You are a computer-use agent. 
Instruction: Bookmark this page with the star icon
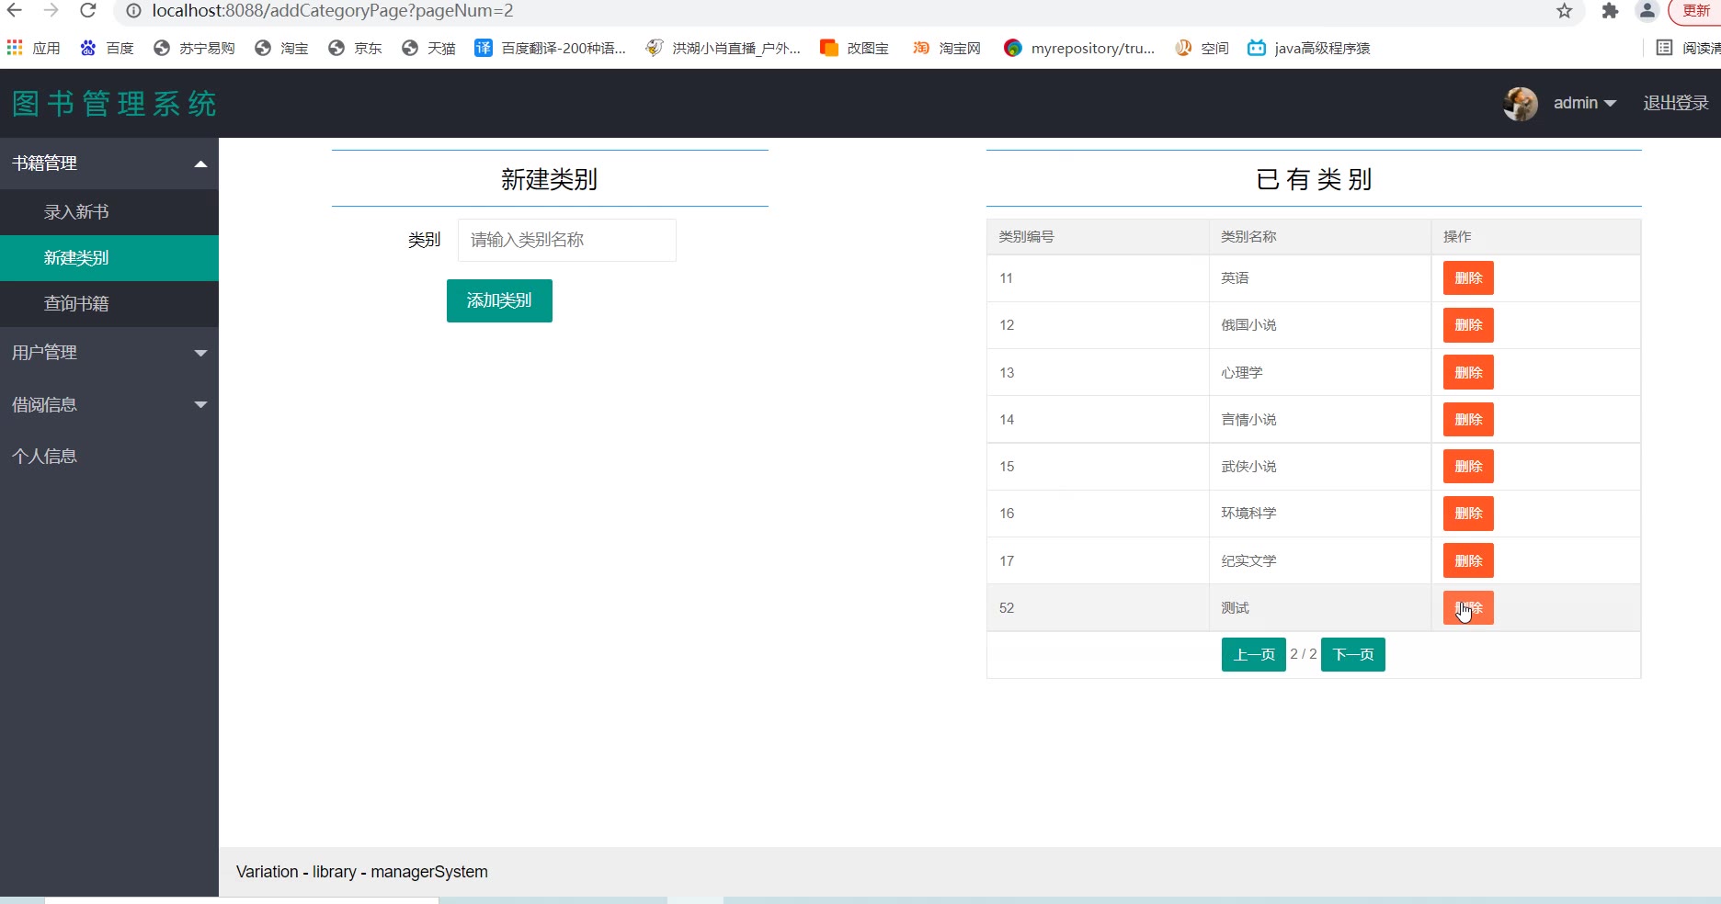click(x=1564, y=11)
